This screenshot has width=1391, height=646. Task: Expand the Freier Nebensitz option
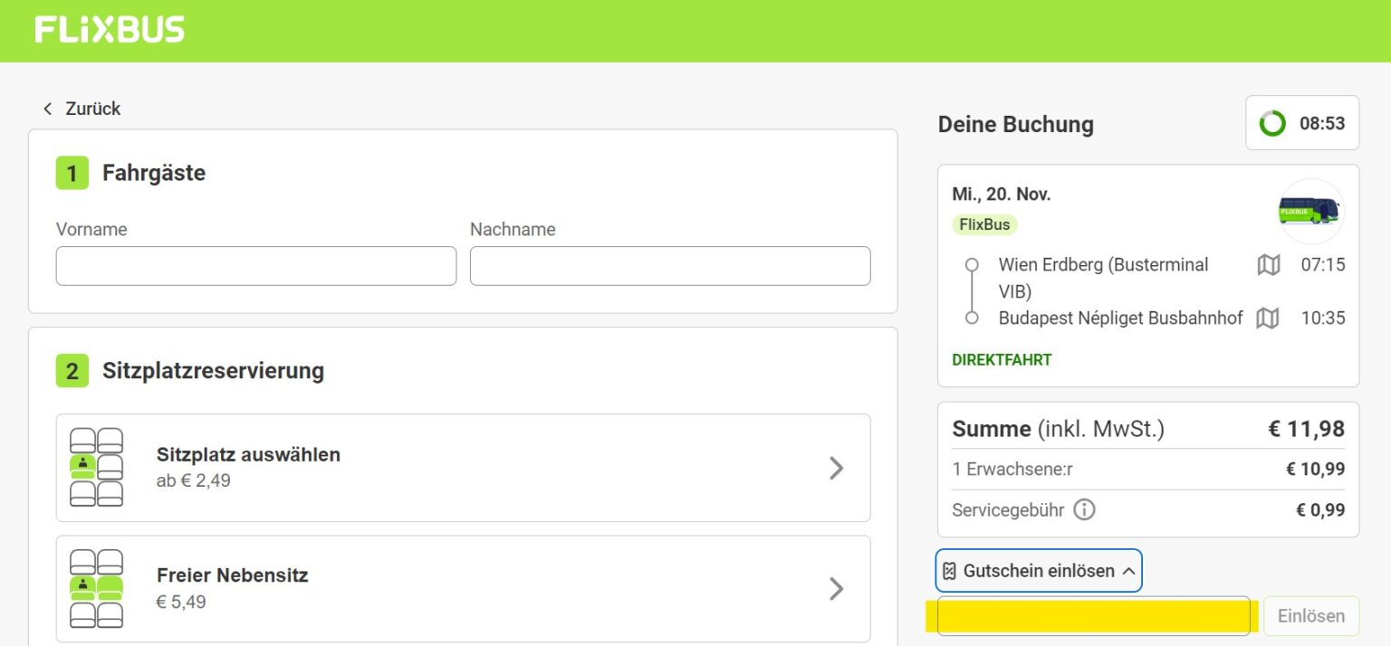pos(836,588)
